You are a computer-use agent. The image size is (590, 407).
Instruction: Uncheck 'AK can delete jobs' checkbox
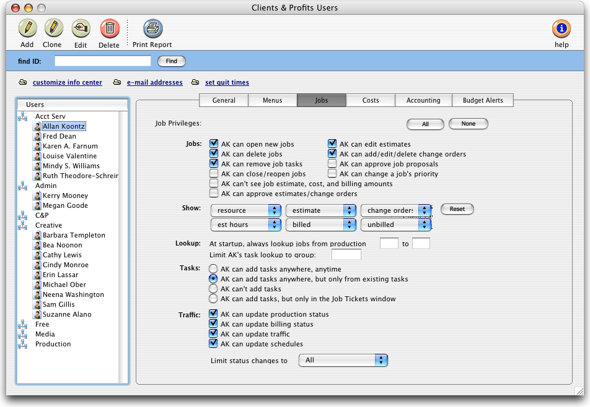click(214, 153)
